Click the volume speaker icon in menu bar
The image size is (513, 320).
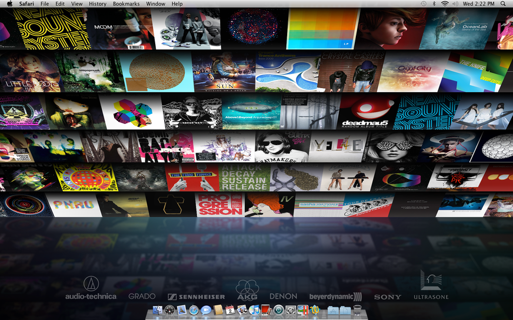click(x=455, y=4)
